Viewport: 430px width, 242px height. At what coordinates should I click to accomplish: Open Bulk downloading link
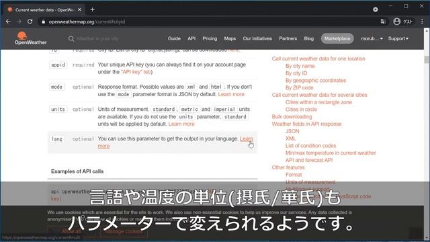point(292,116)
